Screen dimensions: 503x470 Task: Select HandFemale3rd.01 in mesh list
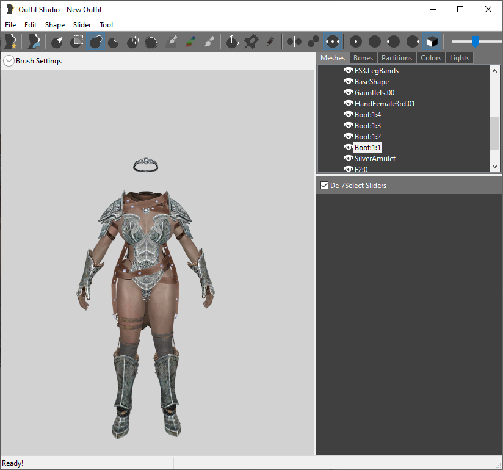click(385, 103)
